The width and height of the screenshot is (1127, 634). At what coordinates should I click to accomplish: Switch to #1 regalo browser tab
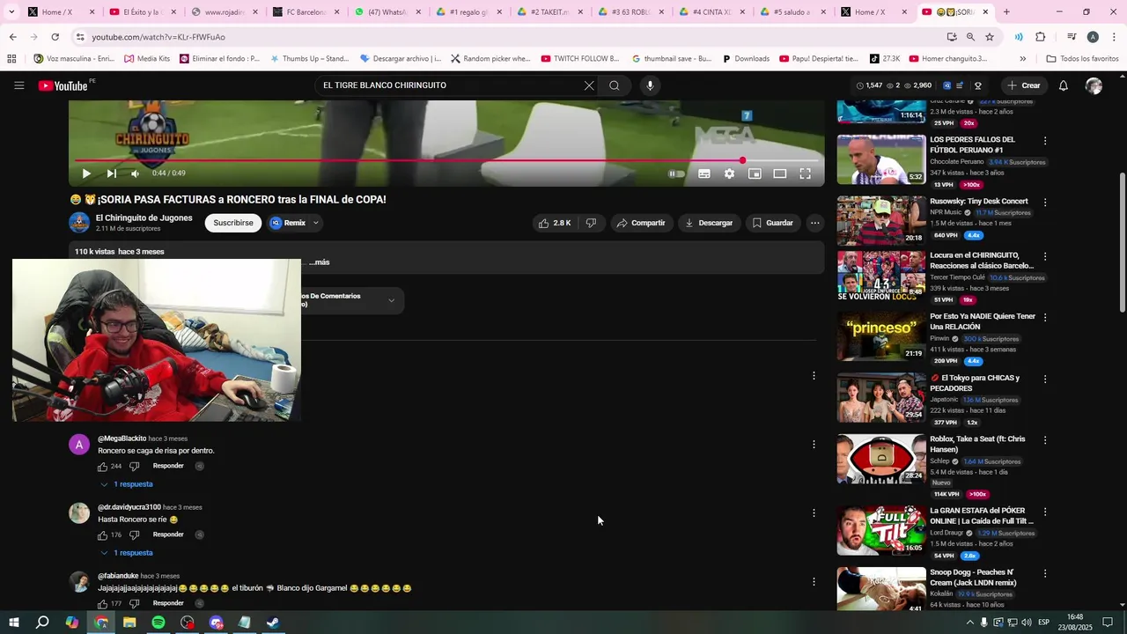[x=468, y=12]
